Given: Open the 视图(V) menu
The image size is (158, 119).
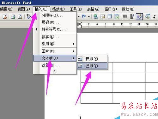Looking at the screenshot, I should coord(24,9).
